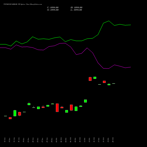Screen dimensions: 147x147
Task: Select the green candle above 16 Feb
Action: [95, 78]
